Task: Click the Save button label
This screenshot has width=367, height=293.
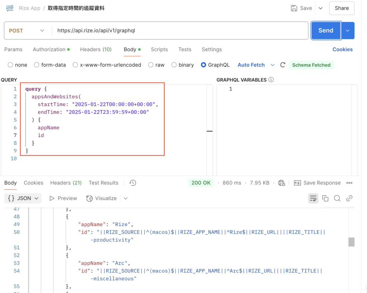Action: (306, 8)
